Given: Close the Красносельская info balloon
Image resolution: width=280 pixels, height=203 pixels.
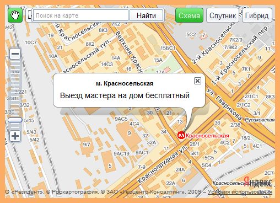Looking at the screenshot, I should (x=197, y=81).
